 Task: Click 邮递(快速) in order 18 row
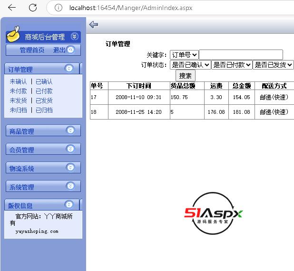pyautogui.click(x=274, y=112)
